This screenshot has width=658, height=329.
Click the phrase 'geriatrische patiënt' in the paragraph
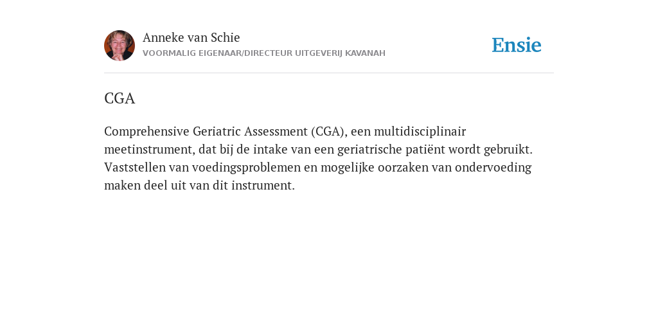391,150
